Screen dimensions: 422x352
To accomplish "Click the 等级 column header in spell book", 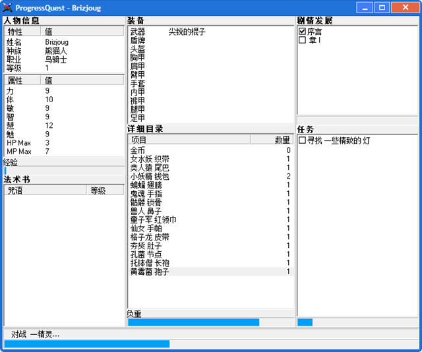I will pos(104,191).
